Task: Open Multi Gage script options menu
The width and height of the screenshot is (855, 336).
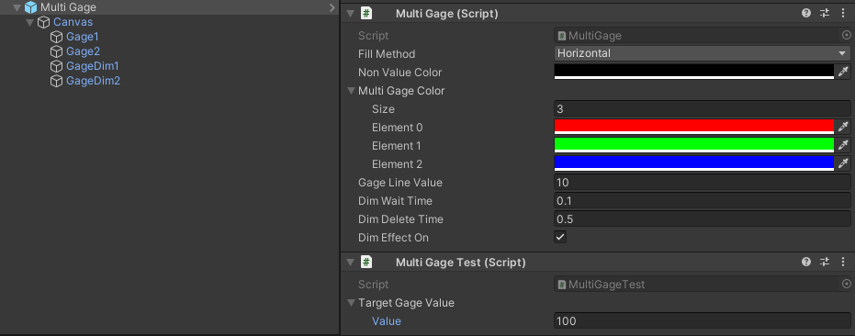Action: pyautogui.click(x=842, y=14)
